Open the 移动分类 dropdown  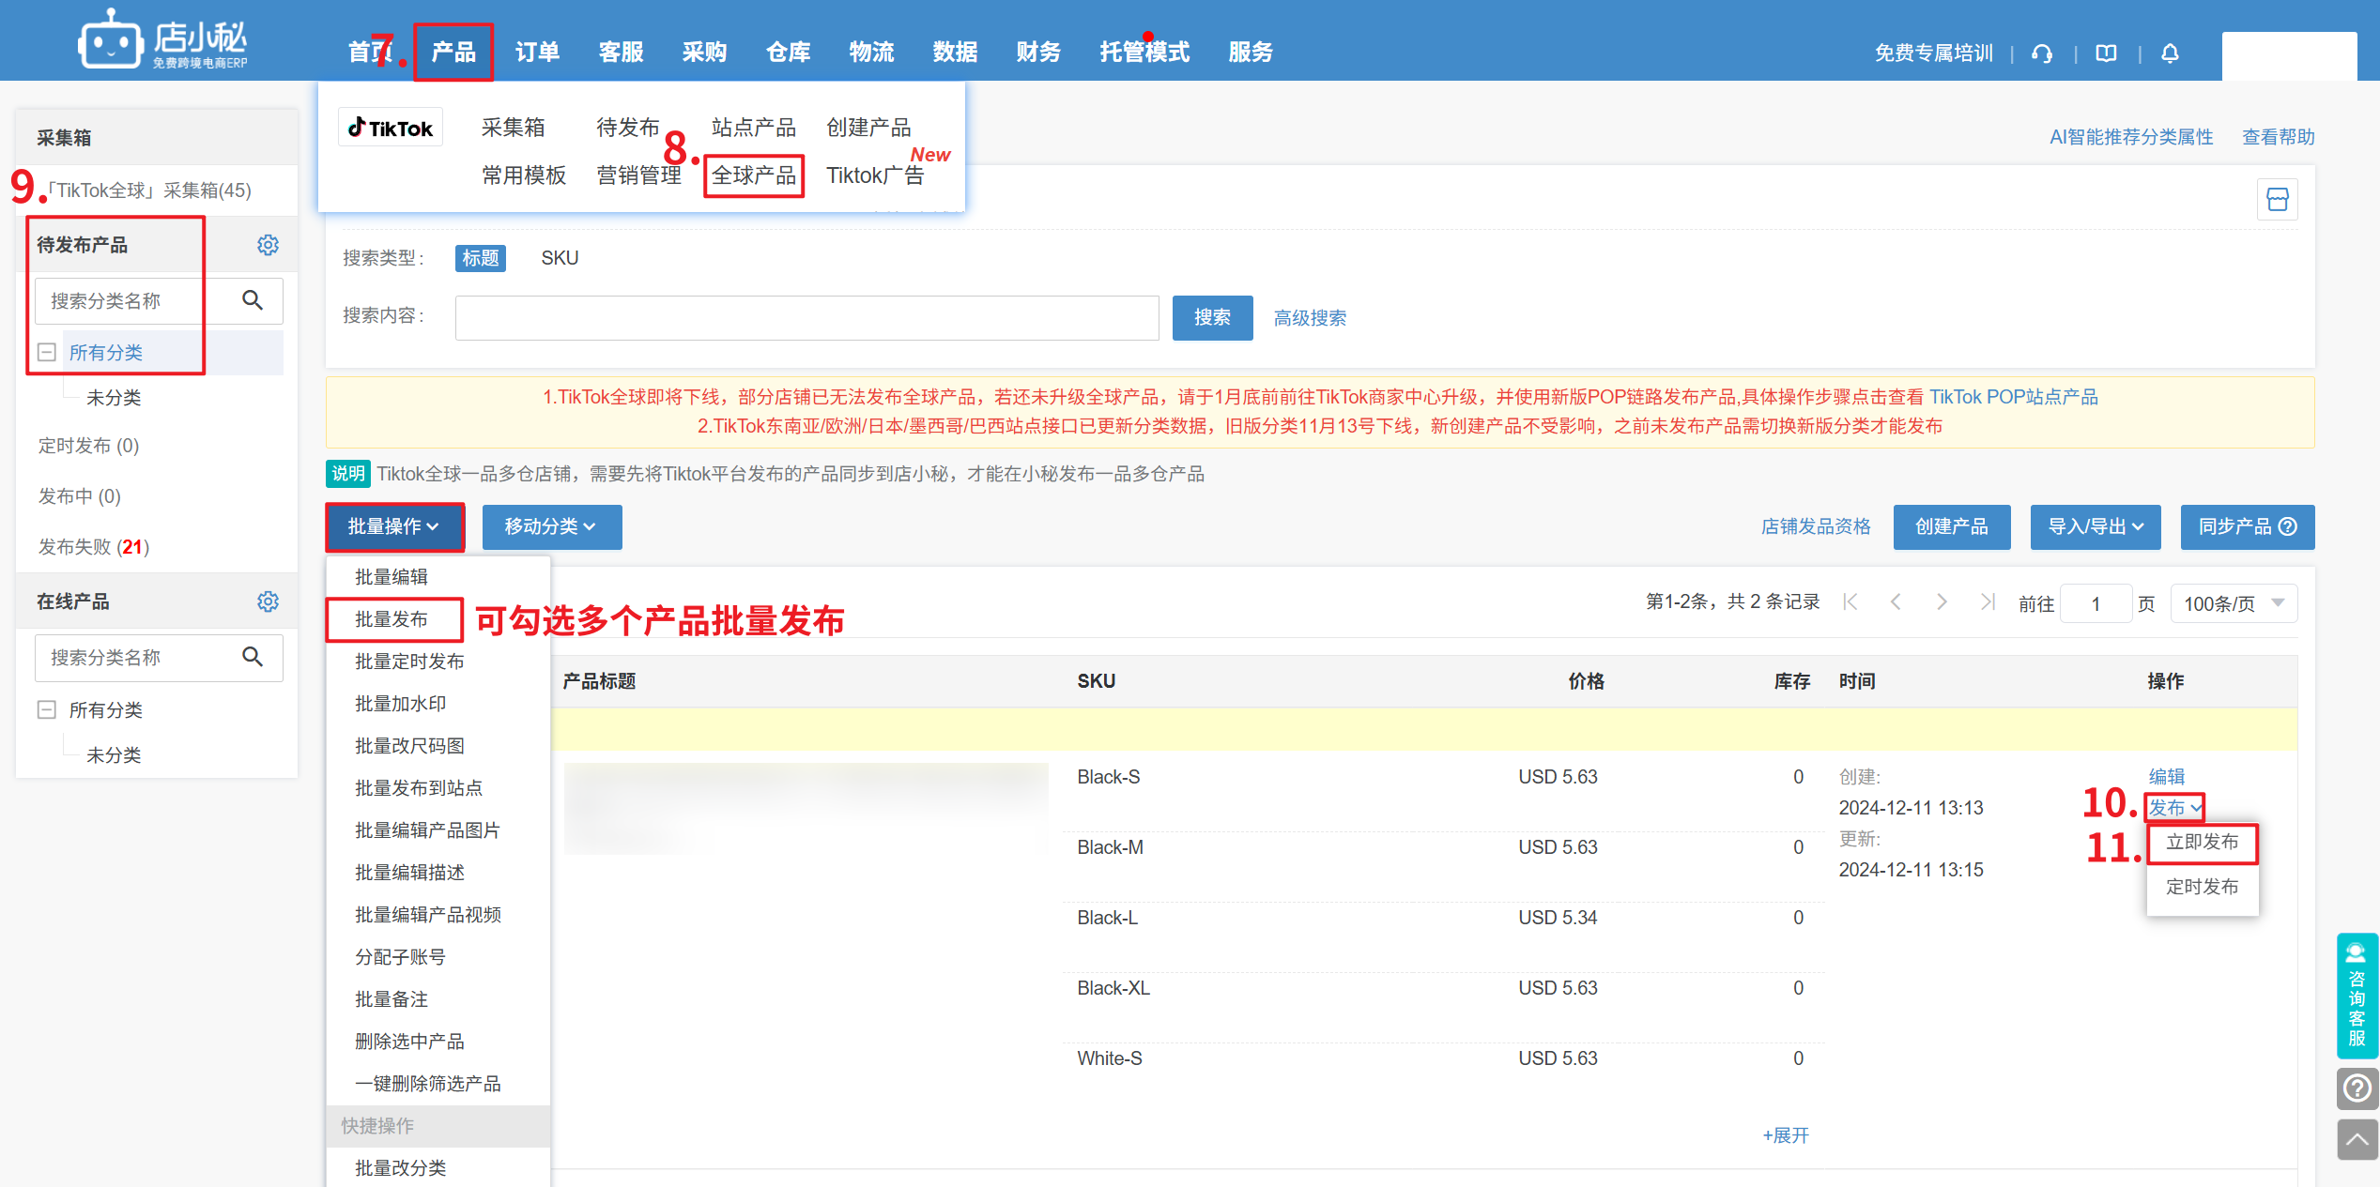point(551,527)
